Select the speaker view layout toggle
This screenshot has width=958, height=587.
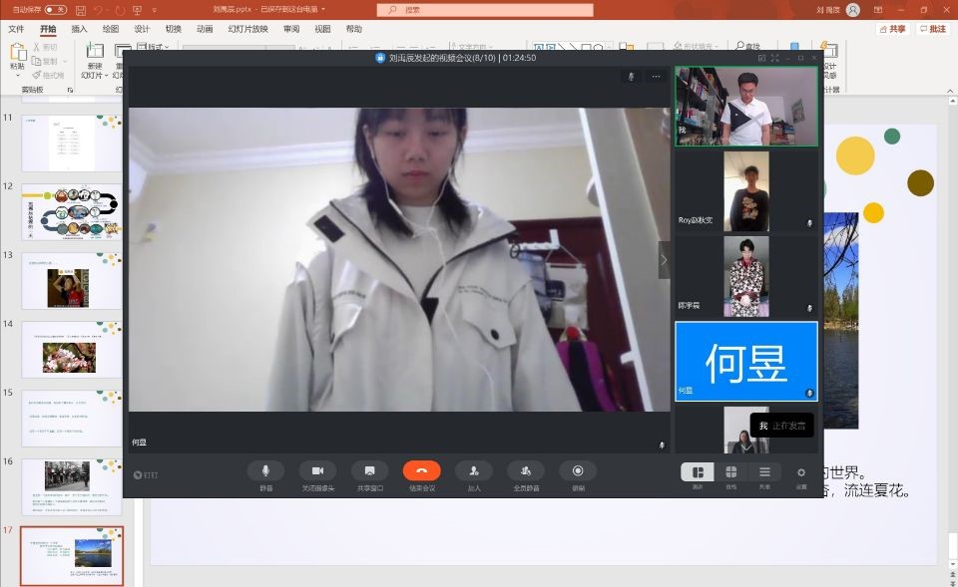pyautogui.click(x=698, y=471)
